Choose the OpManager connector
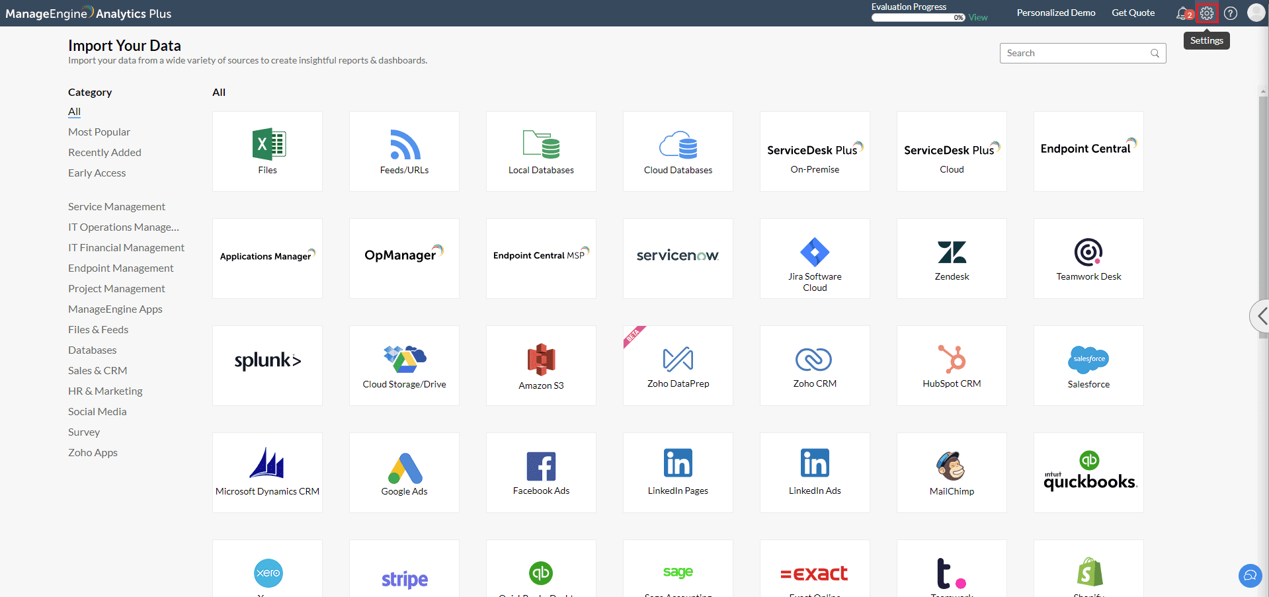1269x597 pixels. click(404, 259)
